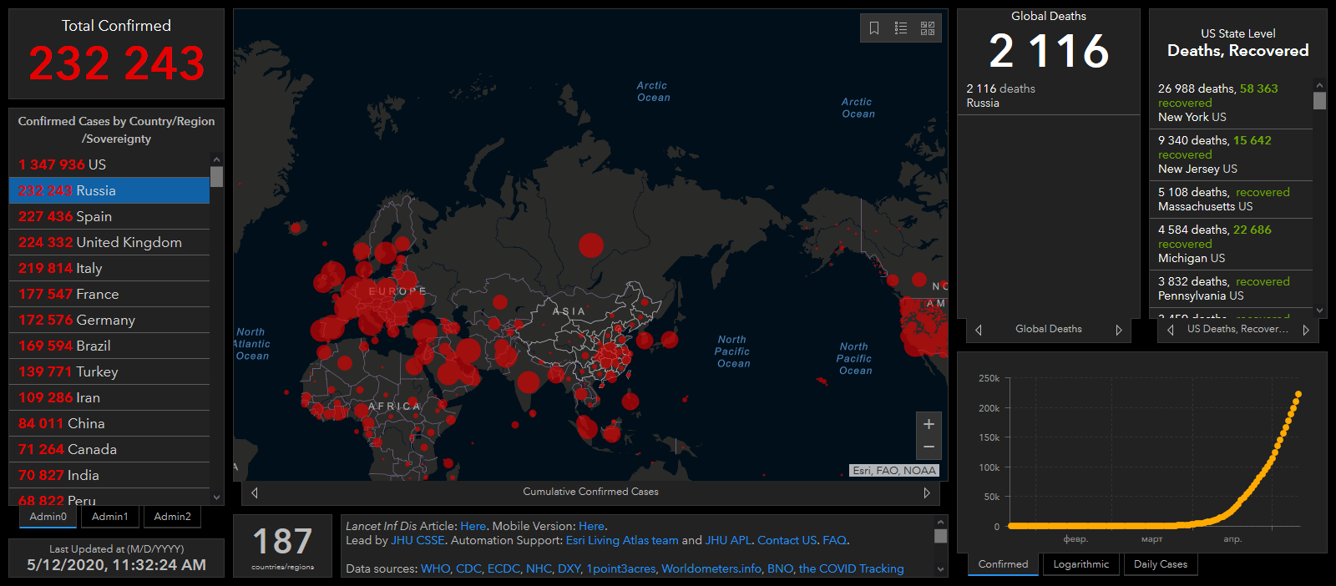Image resolution: width=1336 pixels, height=586 pixels.
Task: Open the map bookmarks icon
Action: pos(874,28)
